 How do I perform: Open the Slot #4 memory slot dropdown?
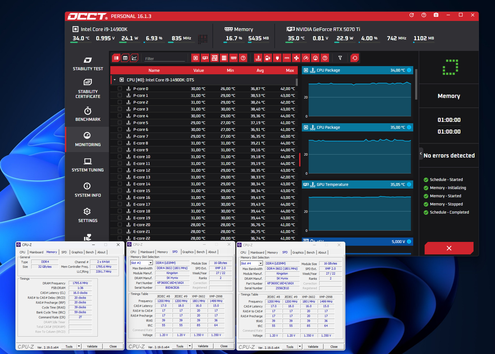[260, 263]
